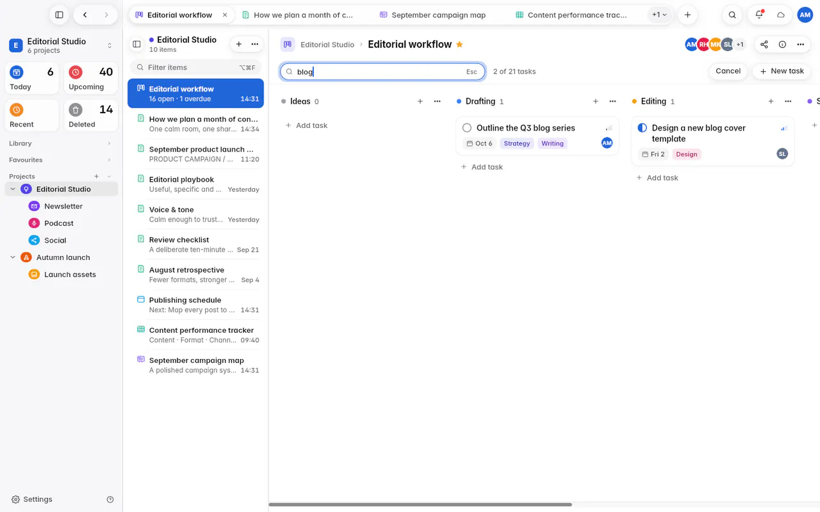Click the Filter items field

tap(195, 67)
